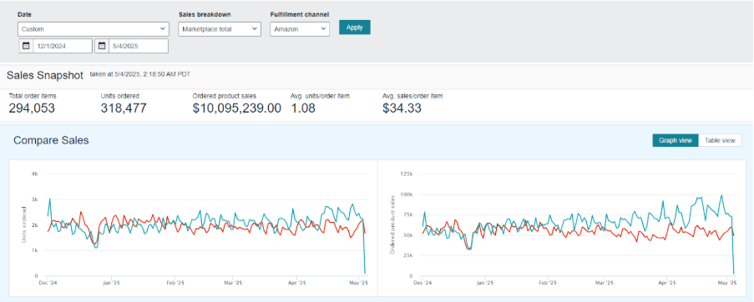Open the Marketplace total sales breakdown dropdown
The width and height of the screenshot is (754, 302).
click(220, 29)
